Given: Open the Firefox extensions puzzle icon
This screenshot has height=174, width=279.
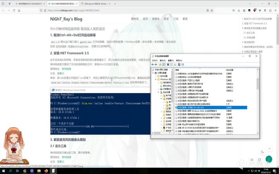Looking at the screenshot, I should (x=270, y=10).
